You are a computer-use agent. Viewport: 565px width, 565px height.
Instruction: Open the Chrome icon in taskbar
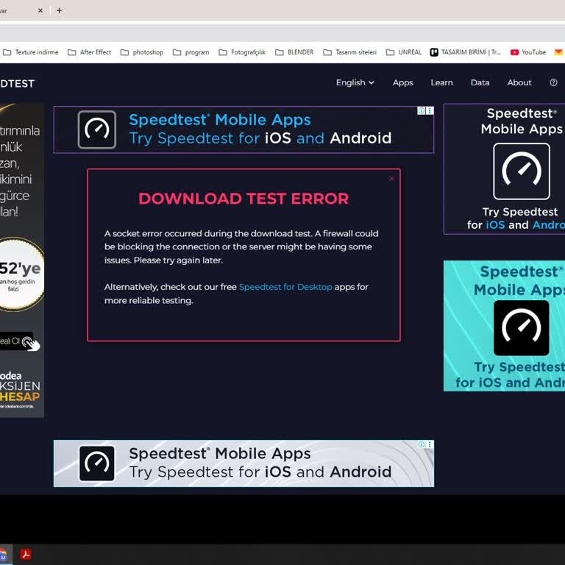coord(5,554)
